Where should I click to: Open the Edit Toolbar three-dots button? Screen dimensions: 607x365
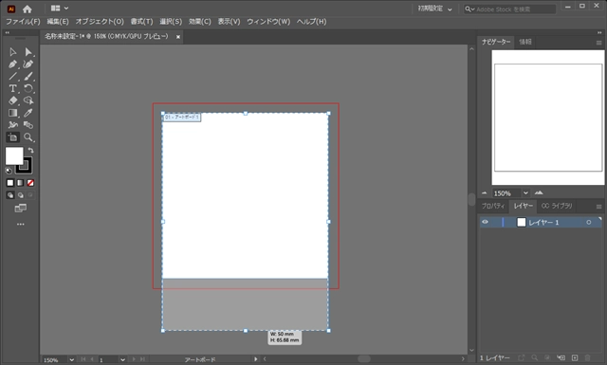click(21, 224)
